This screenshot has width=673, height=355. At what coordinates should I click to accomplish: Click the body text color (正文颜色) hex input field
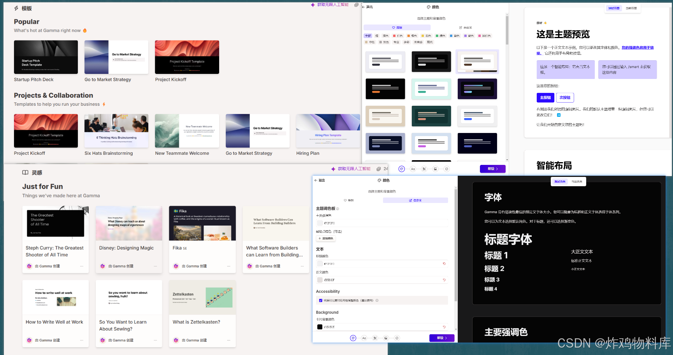[382, 280]
